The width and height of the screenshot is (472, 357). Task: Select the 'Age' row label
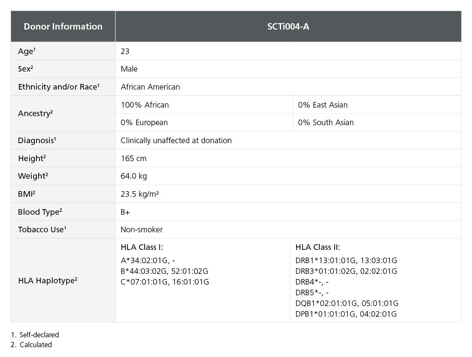(27, 51)
